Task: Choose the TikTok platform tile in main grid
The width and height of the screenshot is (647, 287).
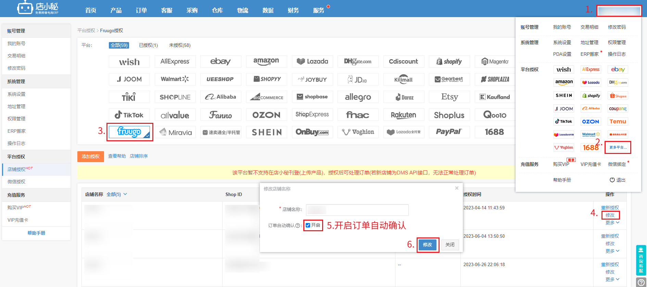Action: point(129,115)
